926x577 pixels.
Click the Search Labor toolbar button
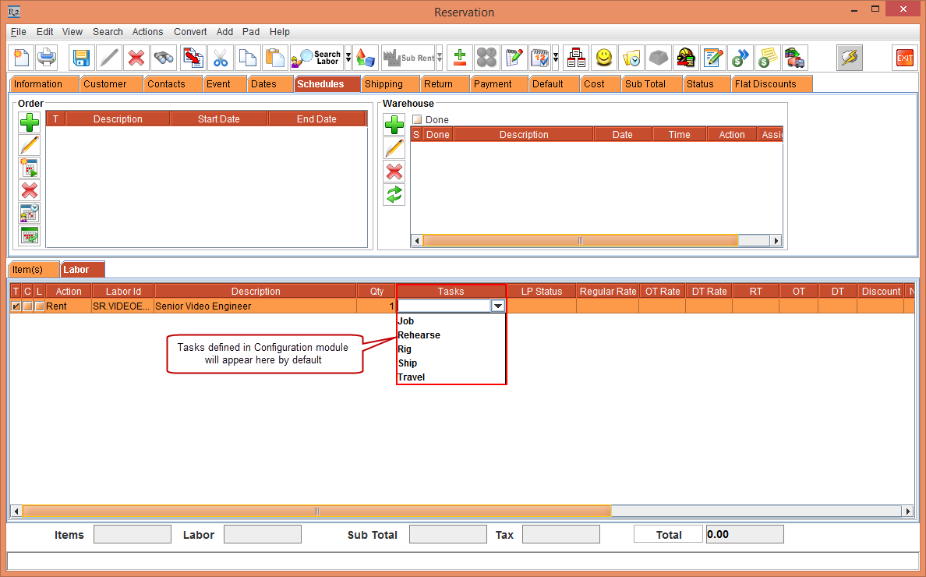click(316, 58)
